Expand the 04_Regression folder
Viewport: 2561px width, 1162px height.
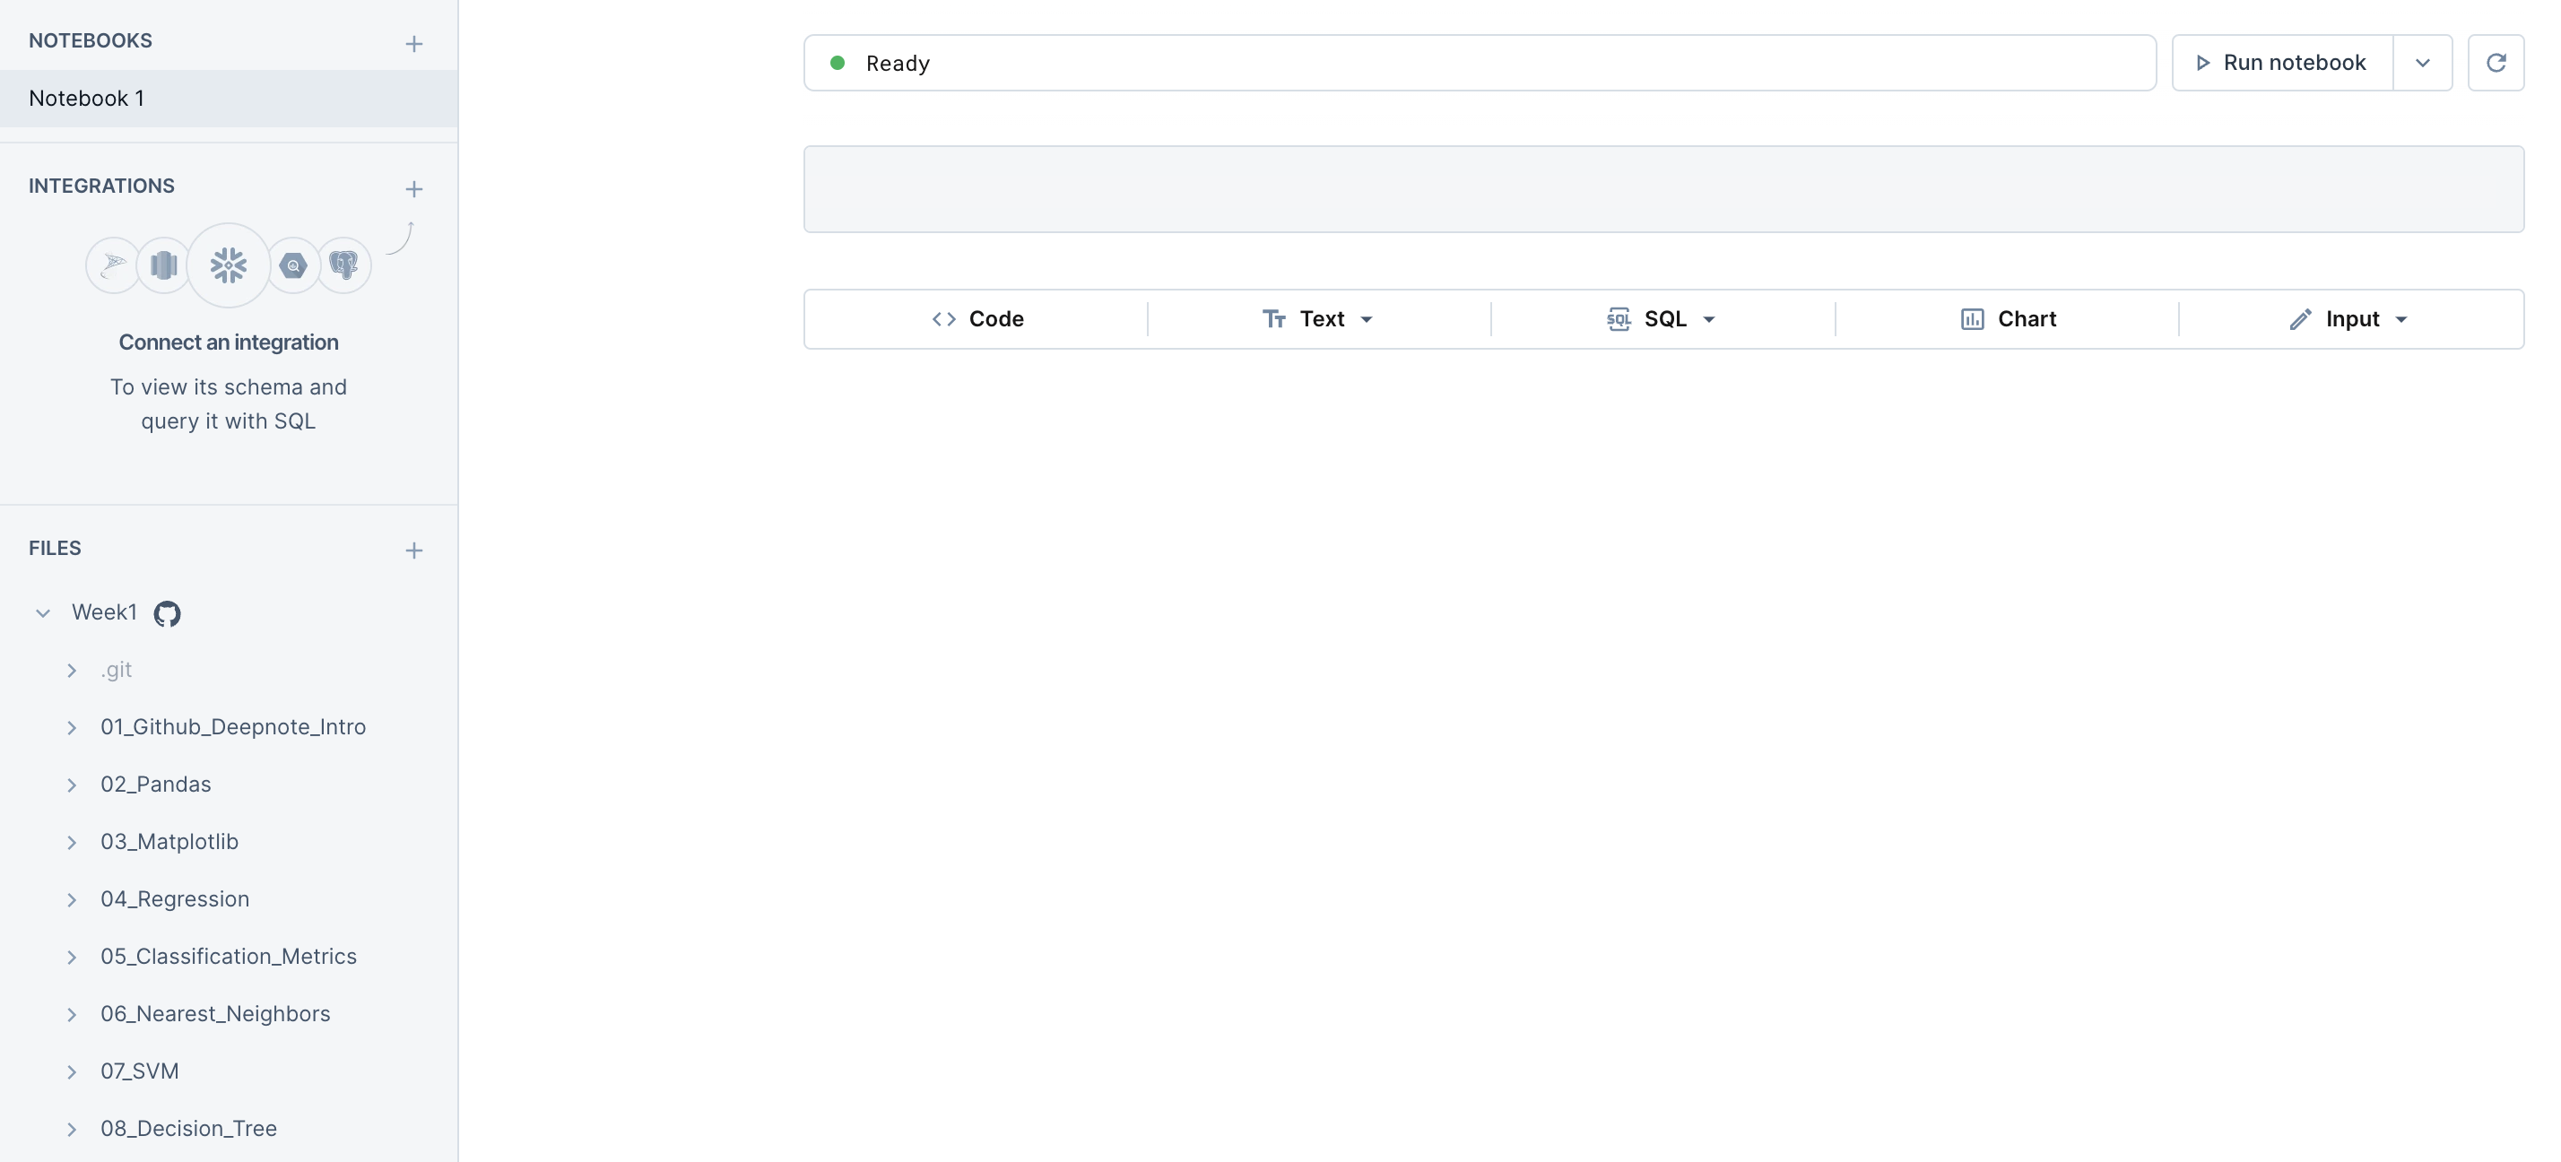(72, 899)
